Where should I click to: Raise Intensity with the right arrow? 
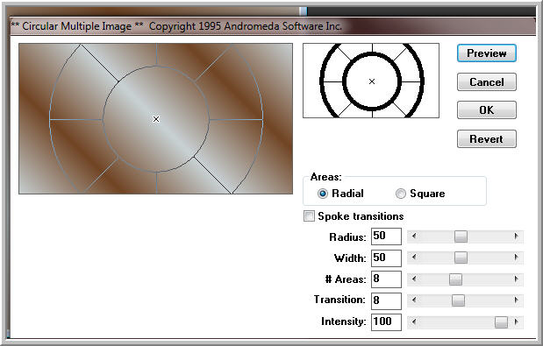click(517, 322)
